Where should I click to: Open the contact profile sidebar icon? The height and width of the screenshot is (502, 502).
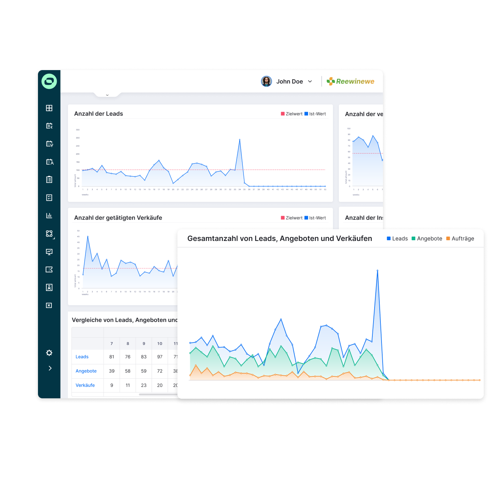point(49,287)
